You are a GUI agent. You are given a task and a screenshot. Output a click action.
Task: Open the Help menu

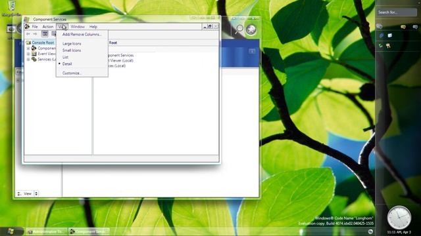pyautogui.click(x=93, y=27)
